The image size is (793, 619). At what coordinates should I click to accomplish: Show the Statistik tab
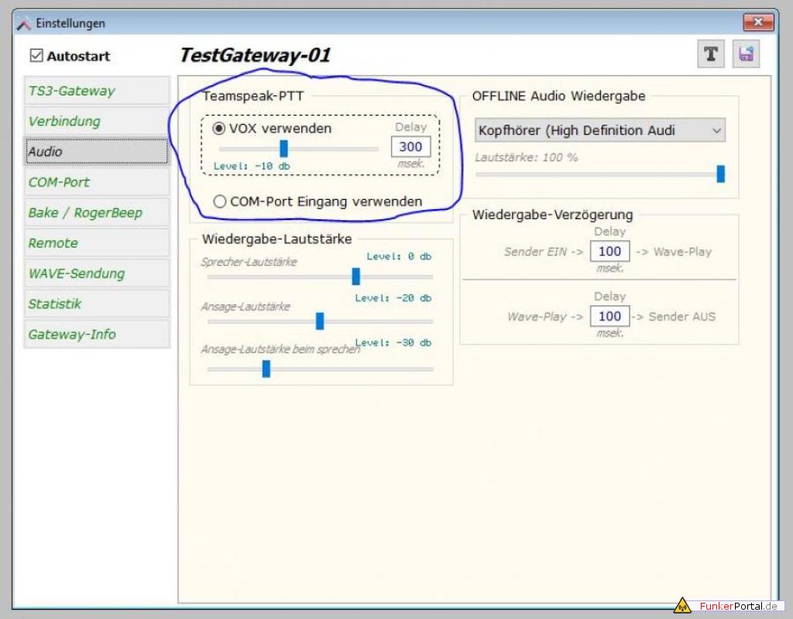coord(96,304)
